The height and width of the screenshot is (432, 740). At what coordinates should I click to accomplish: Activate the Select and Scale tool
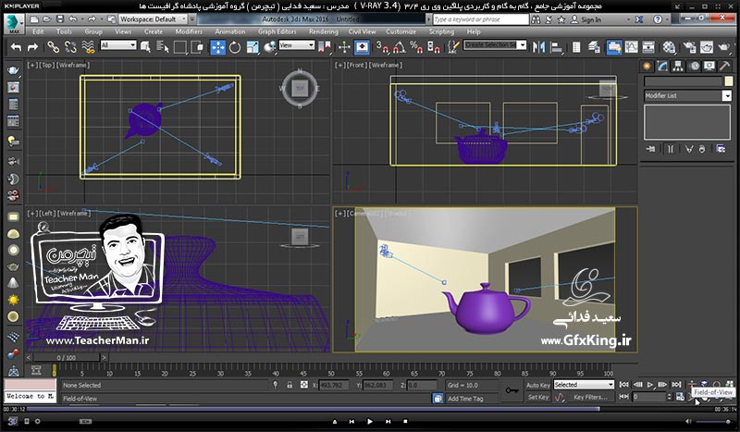pos(253,47)
